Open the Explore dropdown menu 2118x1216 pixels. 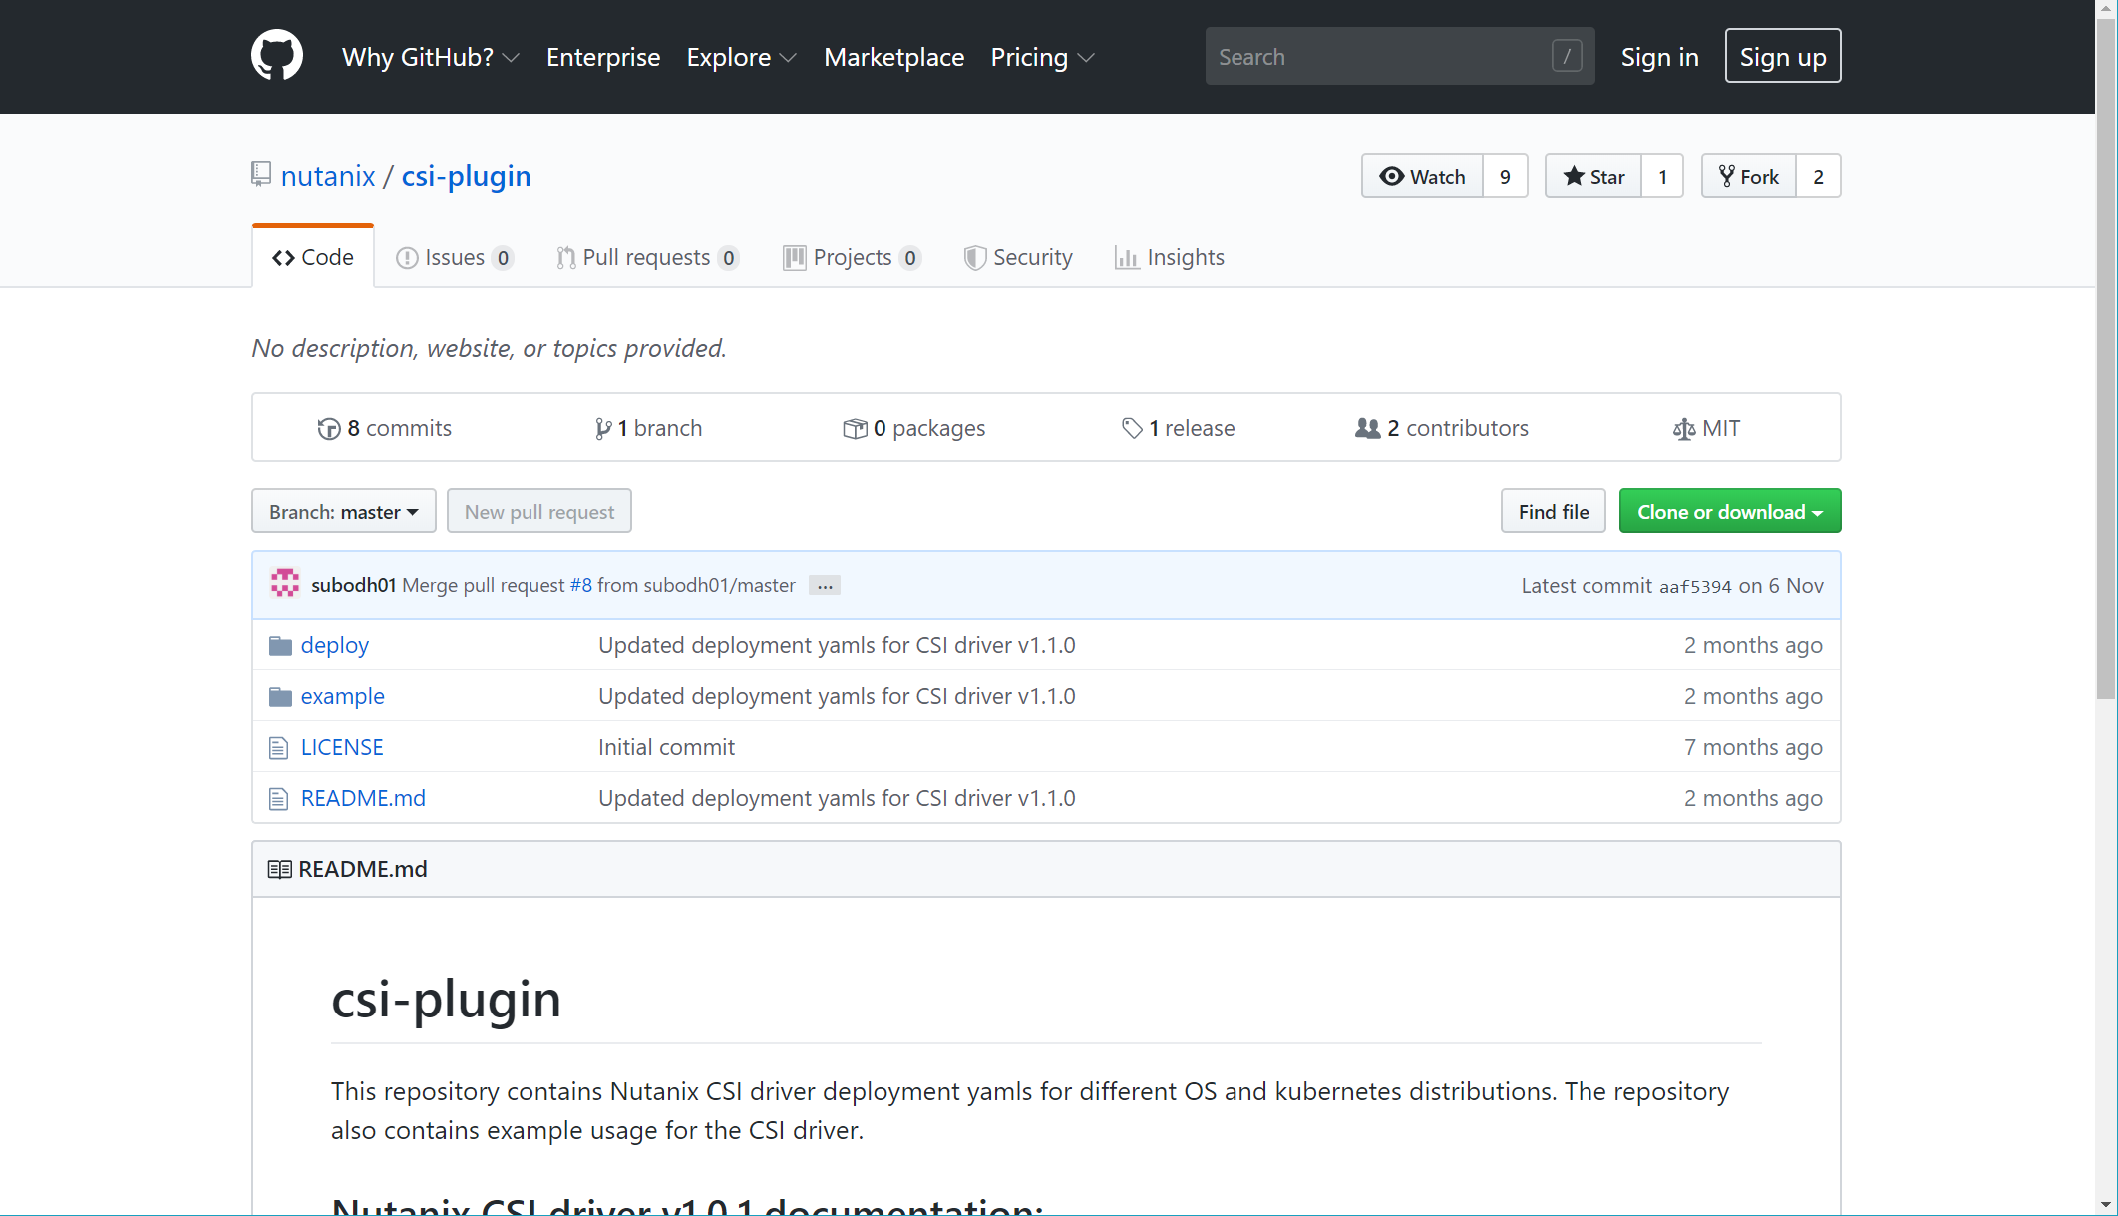741,57
